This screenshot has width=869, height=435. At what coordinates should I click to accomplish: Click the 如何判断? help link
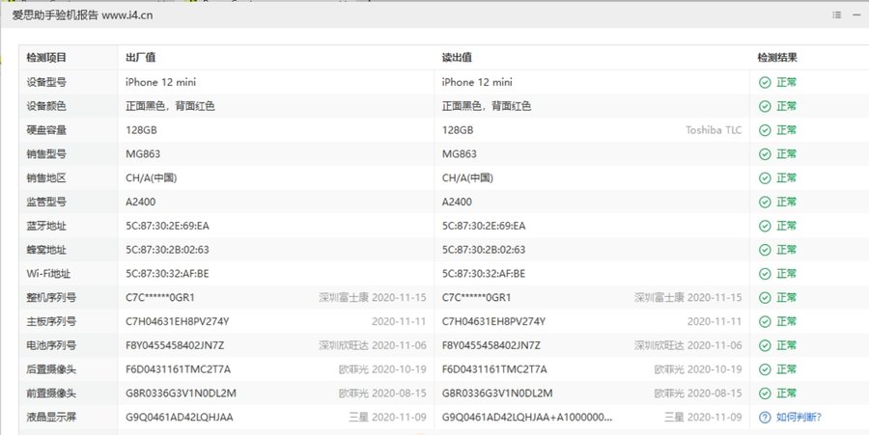[x=799, y=418]
